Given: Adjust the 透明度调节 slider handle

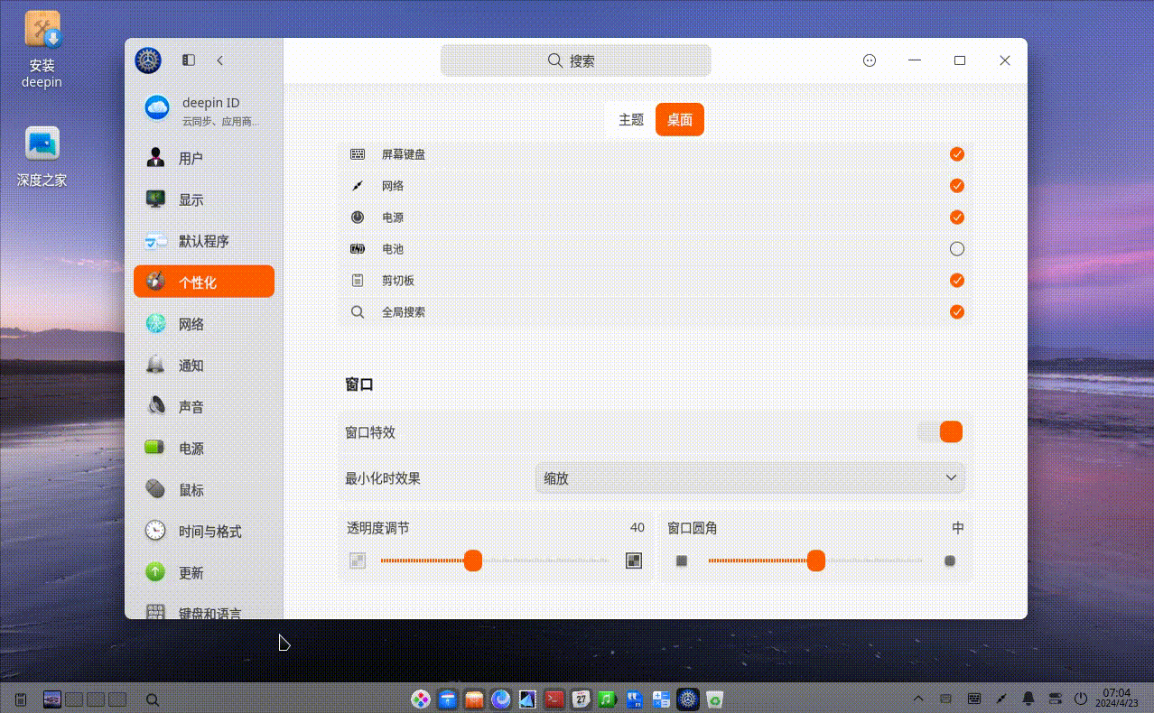Looking at the screenshot, I should [473, 560].
